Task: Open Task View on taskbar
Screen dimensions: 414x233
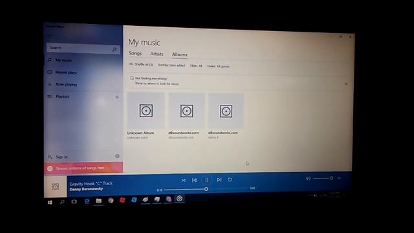Action: click(74, 202)
